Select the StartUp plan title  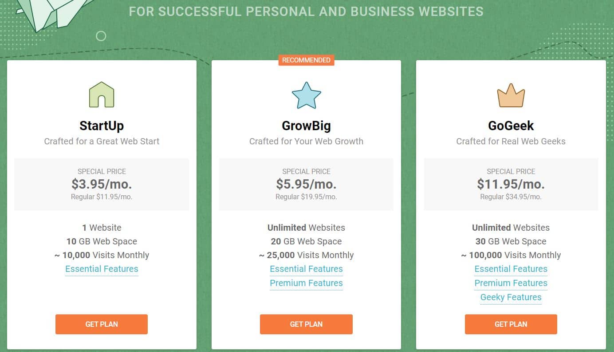click(102, 126)
